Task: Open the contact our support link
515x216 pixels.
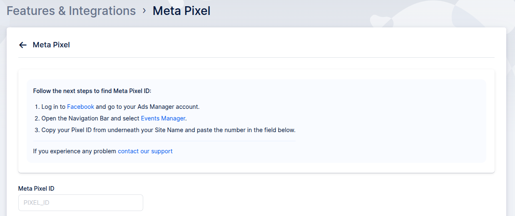Action: point(145,151)
